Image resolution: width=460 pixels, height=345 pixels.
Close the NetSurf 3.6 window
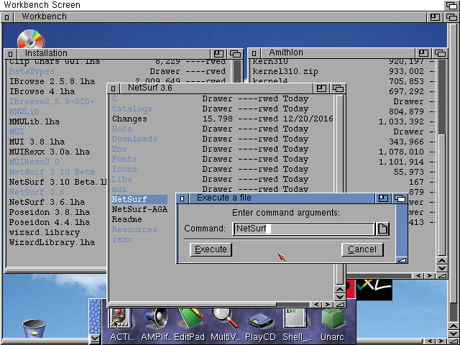[x=114, y=88]
